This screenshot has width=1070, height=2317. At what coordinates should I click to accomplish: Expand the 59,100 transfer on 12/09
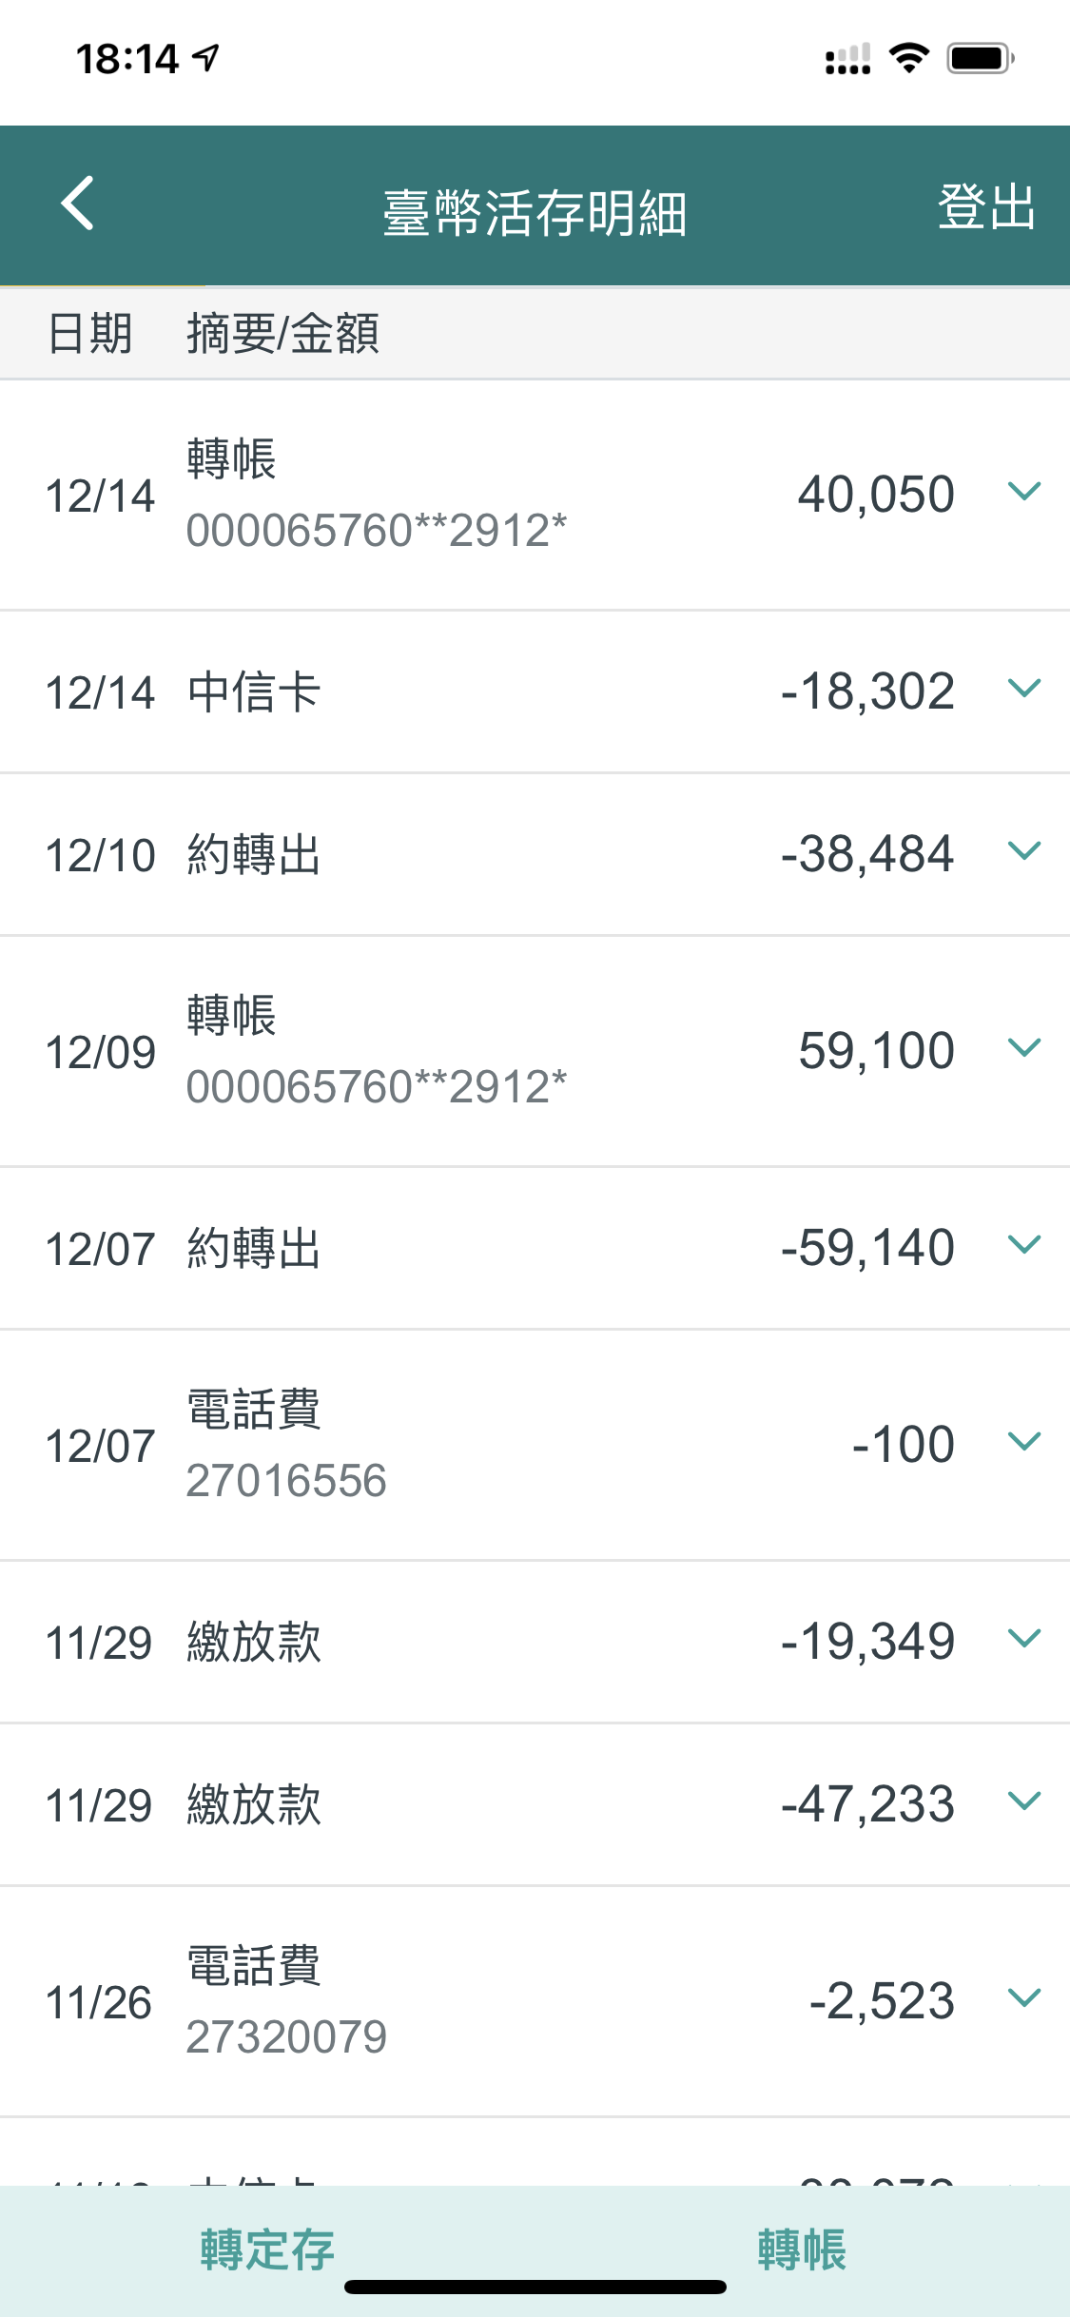point(1024,1048)
